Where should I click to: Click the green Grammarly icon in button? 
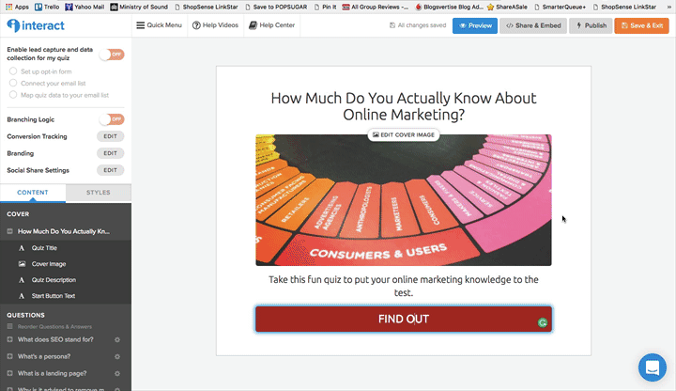tap(543, 322)
